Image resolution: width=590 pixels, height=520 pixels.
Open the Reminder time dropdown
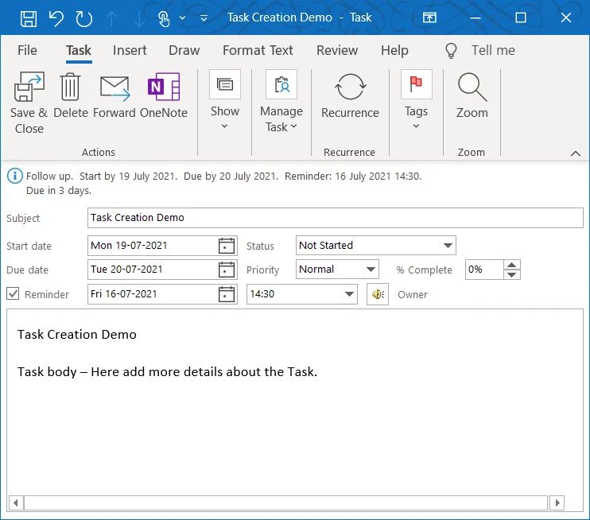pos(349,294)
